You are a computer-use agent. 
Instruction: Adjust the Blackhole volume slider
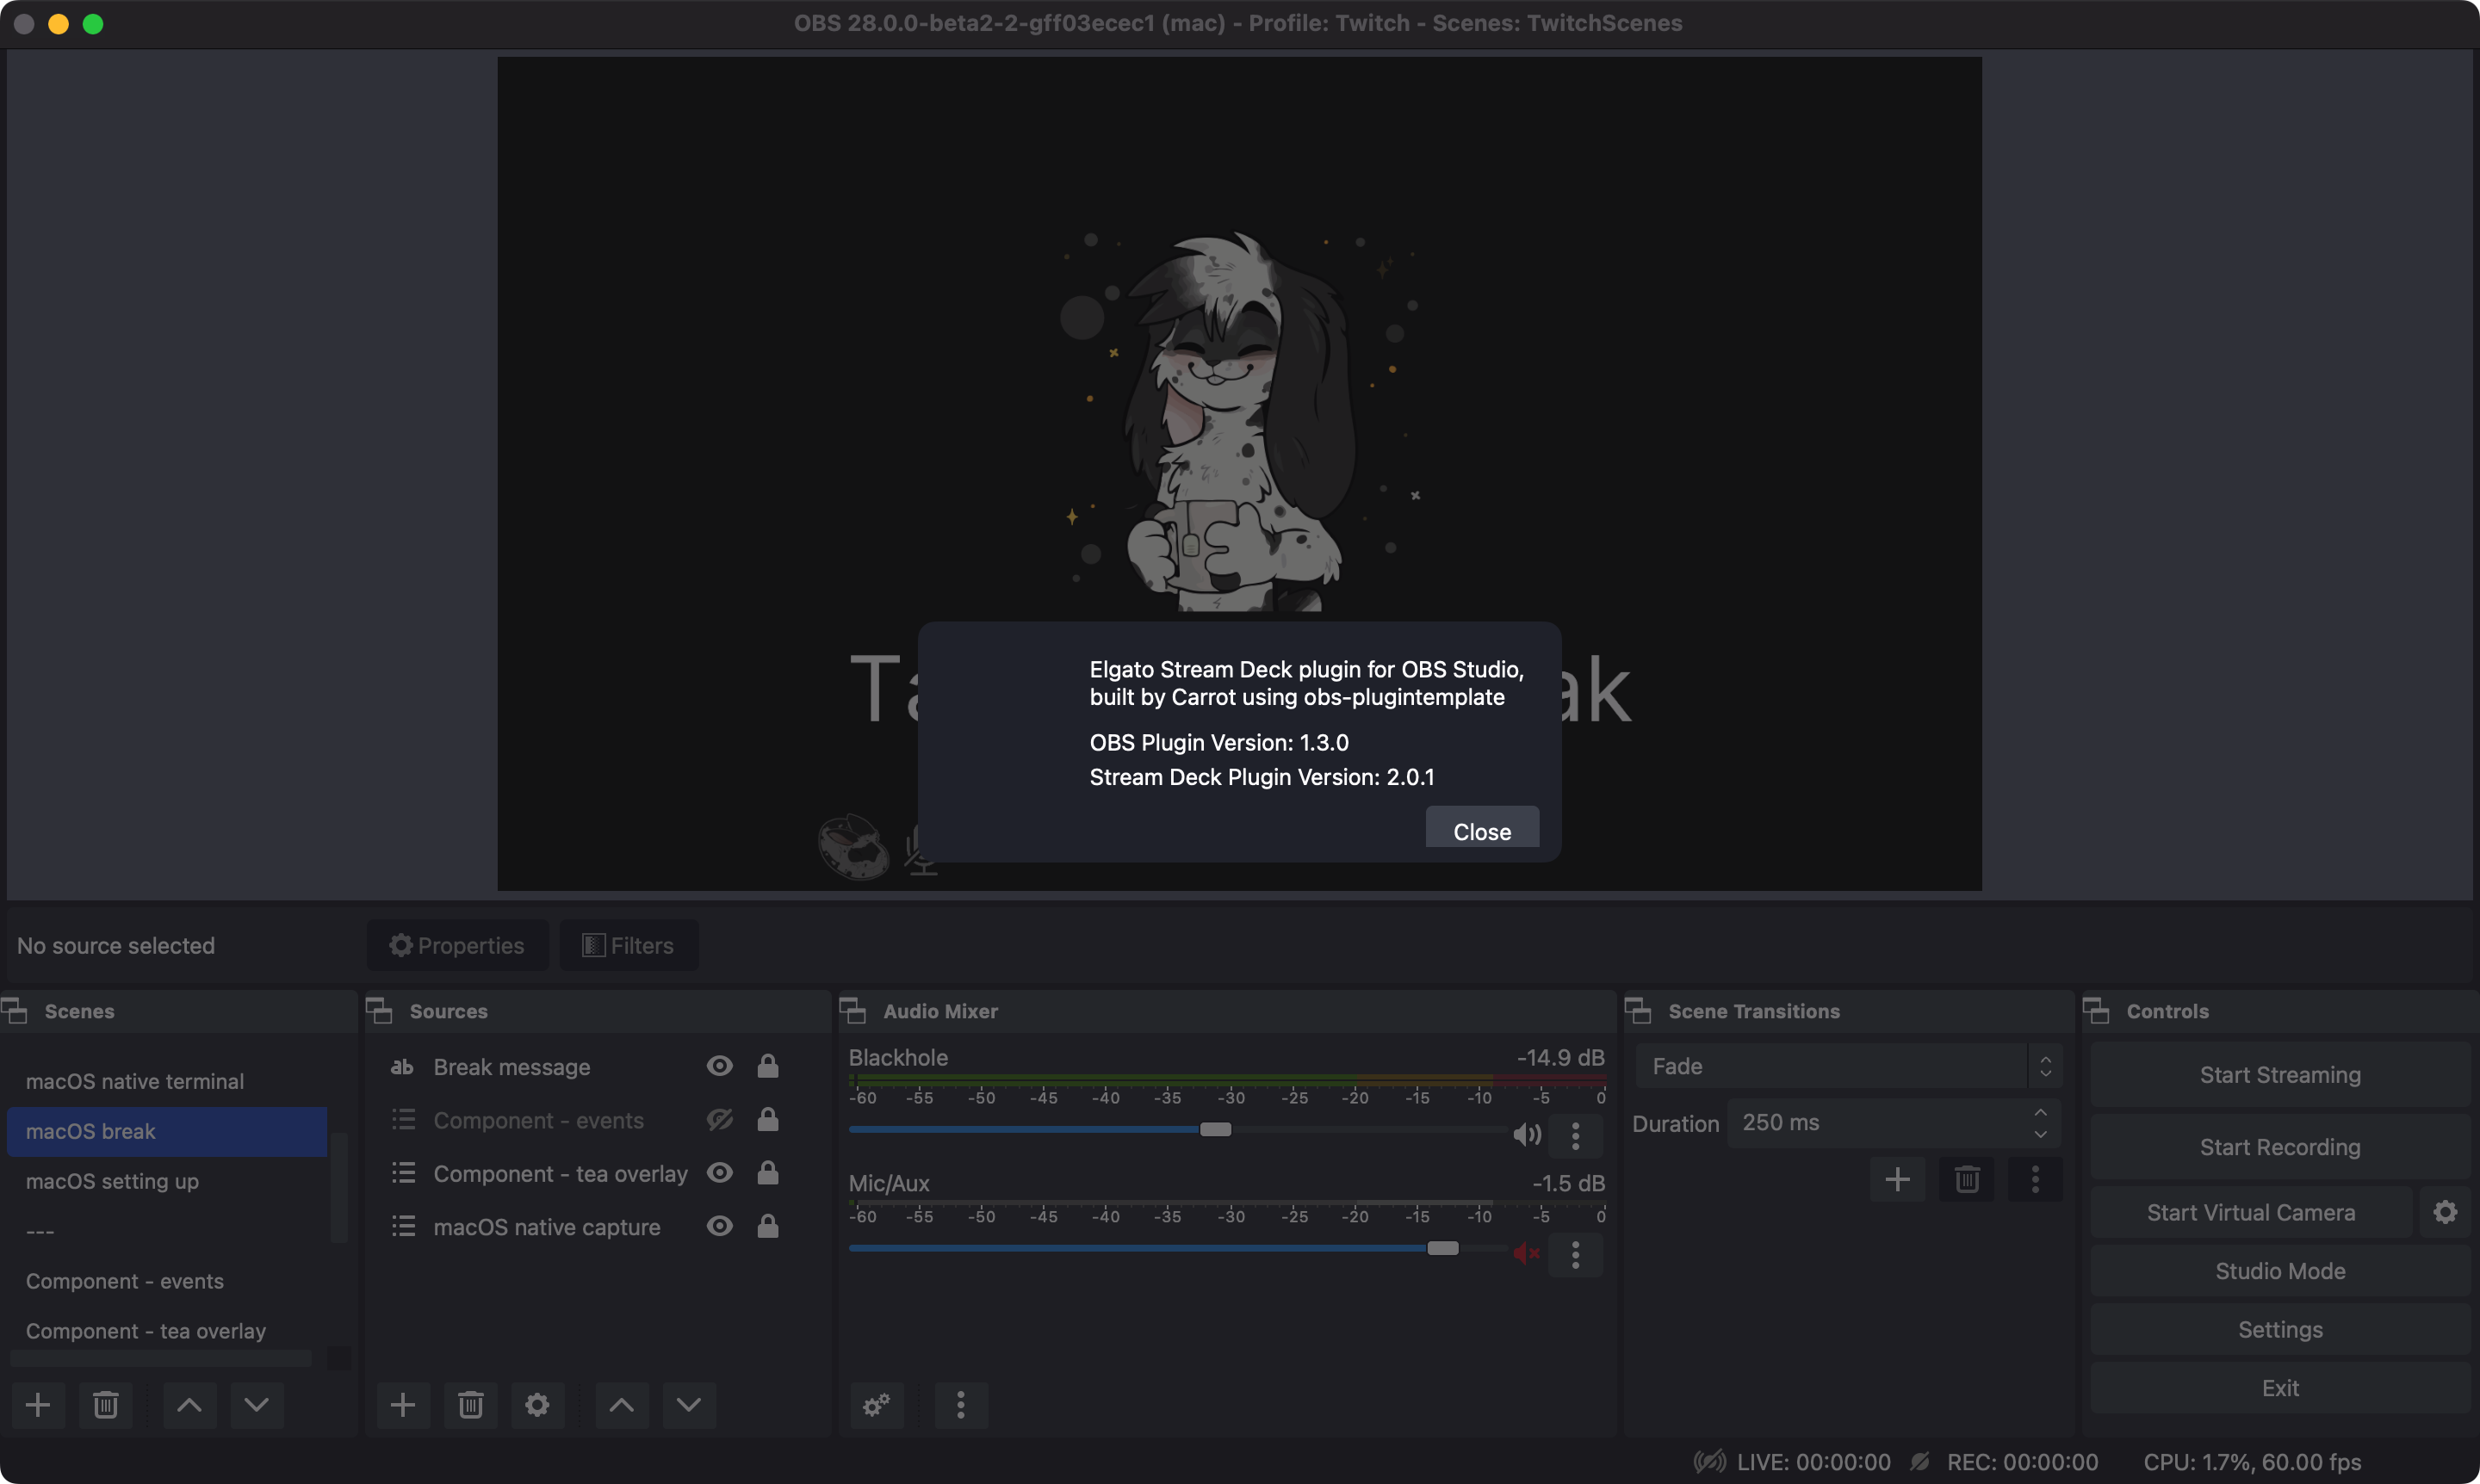click(x=1217, y=1129)
